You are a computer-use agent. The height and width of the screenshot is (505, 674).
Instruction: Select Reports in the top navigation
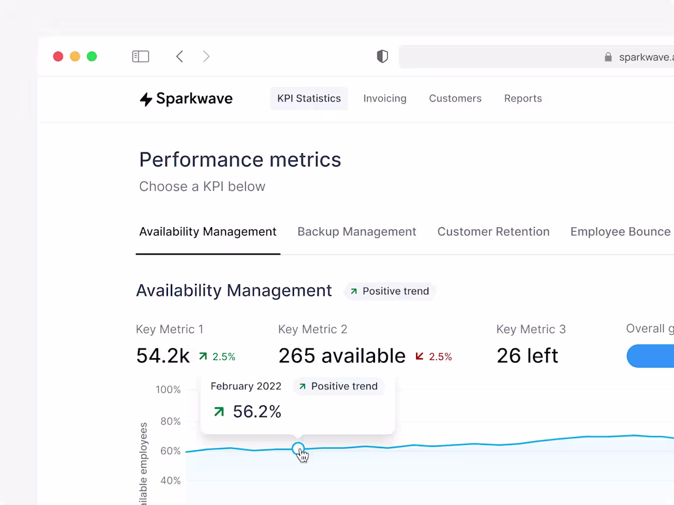pos(523,98)
